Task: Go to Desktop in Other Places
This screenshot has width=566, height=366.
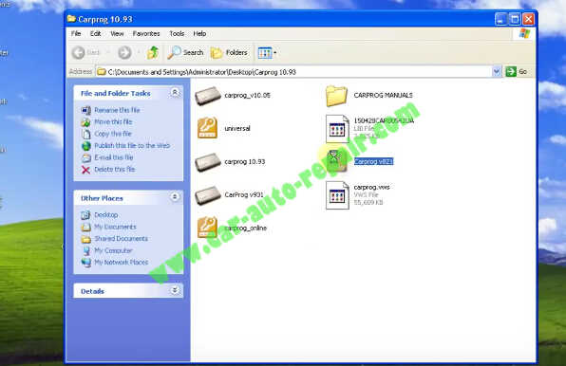Action: coord(106,214)
